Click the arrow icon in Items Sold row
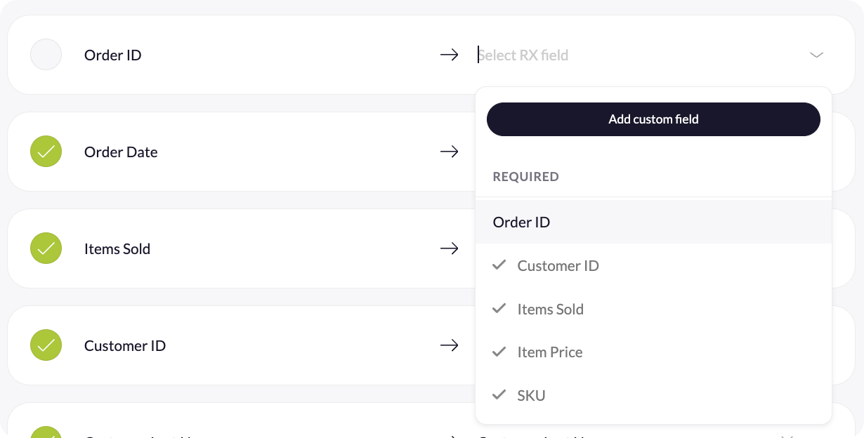 coord(449,248)
